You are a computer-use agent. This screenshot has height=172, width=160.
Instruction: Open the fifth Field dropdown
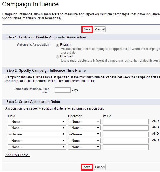(x=37, y=147)
